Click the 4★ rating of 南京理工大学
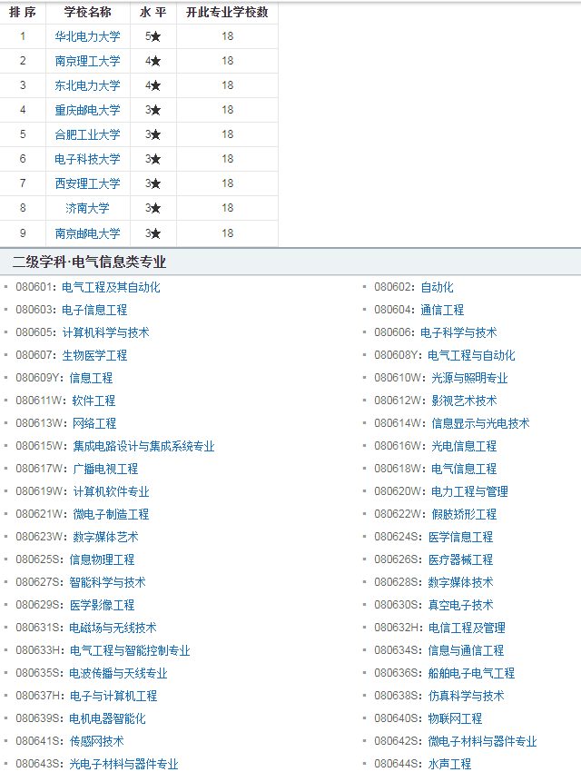 coord(153,61)
